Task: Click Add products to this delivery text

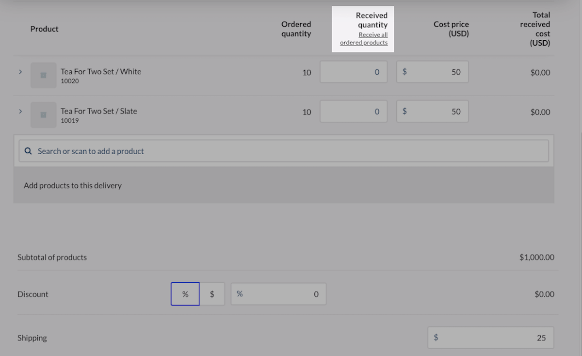Action: click(73, 185)
